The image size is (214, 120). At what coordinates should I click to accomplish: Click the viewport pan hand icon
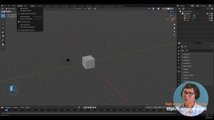pyautogui.click(x=174, y=28)
